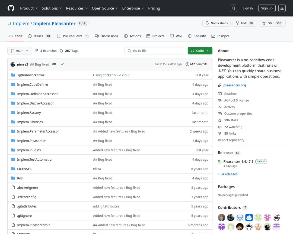Open the AGPL-3.0 license scale link
The width and height of the screenshot is (293, 234).
[233, 100]
